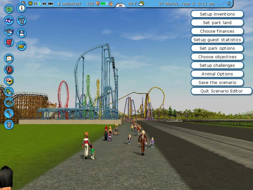Click the '$ unlimited' money display

click(x=69, y=4)
